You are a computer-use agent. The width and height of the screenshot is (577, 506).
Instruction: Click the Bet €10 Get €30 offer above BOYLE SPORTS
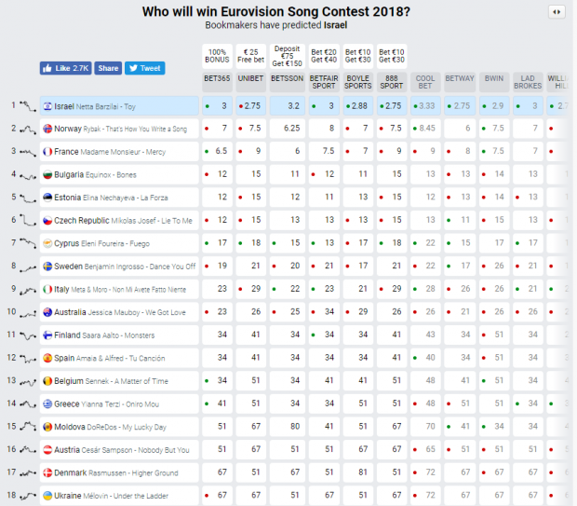pyautogui.click(x=357, y=56)
